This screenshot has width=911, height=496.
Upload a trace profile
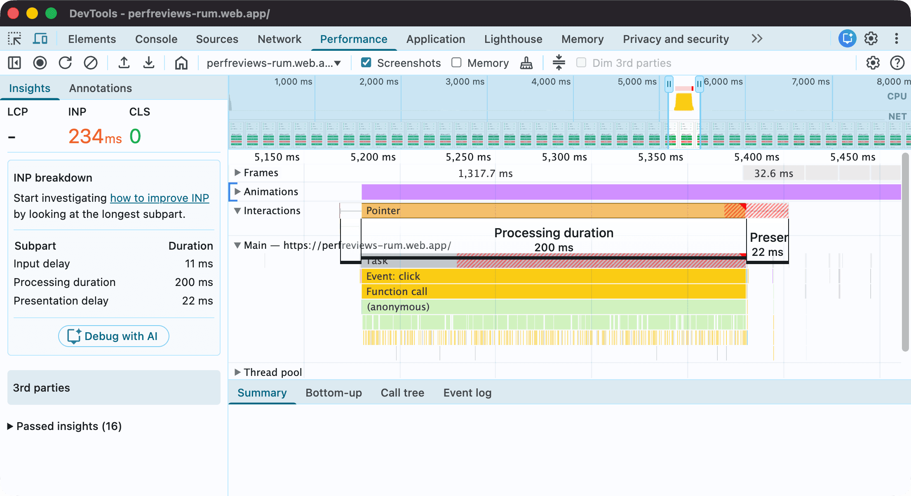(124, 63)
